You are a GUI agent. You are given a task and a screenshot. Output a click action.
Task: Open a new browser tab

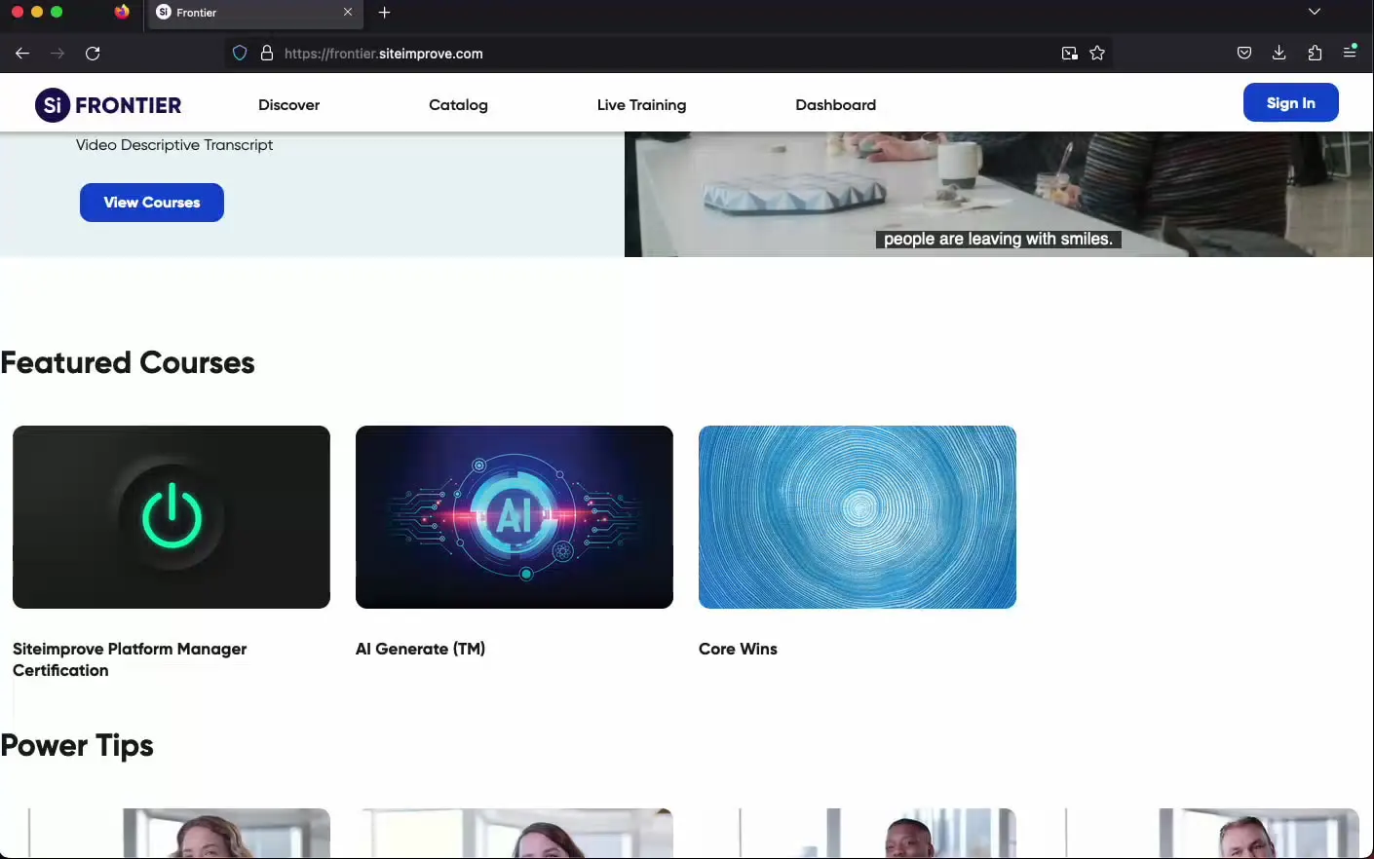pos(384,13)
